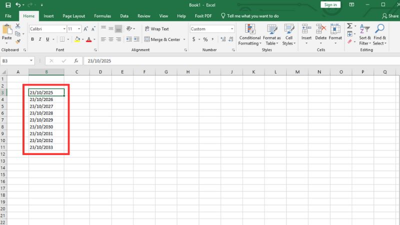Expand the Name Box dropdown arrow

31,61
